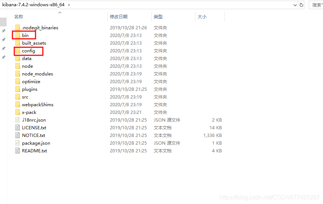Sort by the 大小 column header
The height and width of the screenshot is (204, 323).
202,17
